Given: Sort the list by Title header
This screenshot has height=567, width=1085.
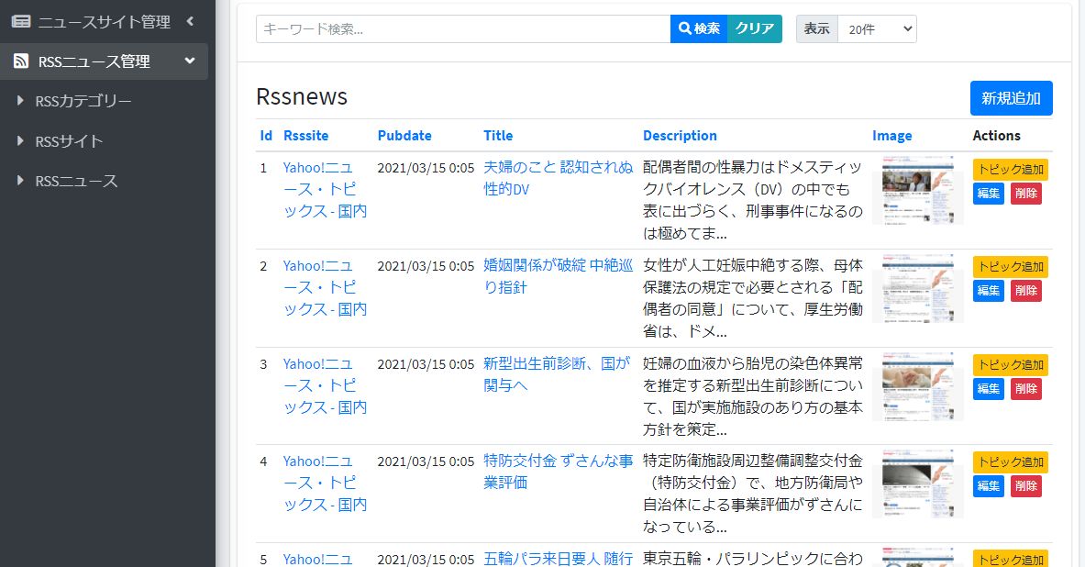Looking at the screenshot, I should point(498,136).
